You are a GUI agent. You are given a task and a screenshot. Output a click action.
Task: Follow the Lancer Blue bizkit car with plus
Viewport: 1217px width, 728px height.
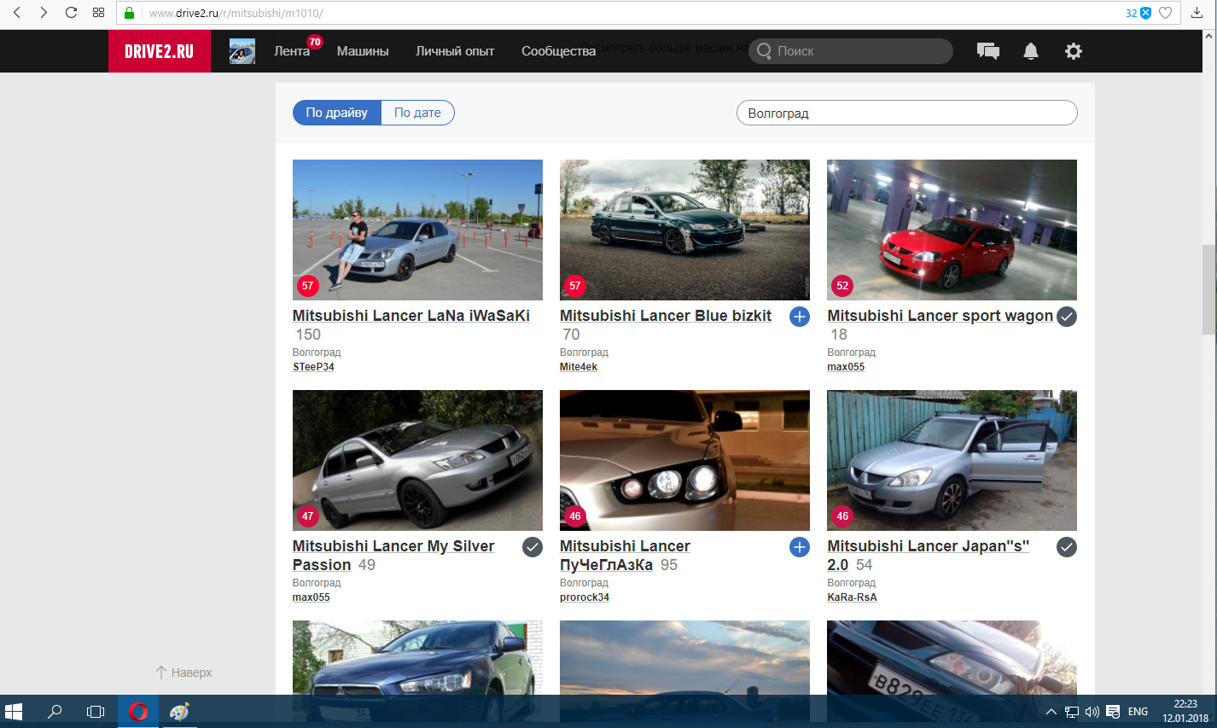coord(800,317)
